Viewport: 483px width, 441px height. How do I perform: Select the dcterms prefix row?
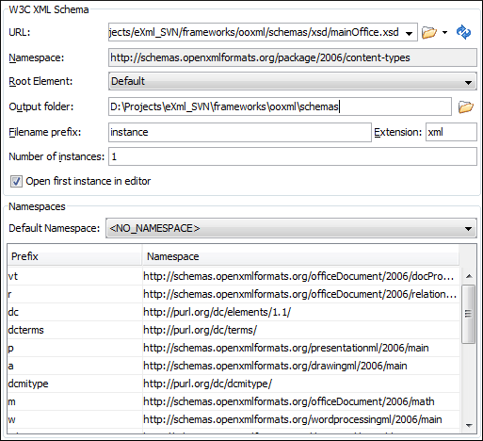pyautogui.click(x=233, y=330)
